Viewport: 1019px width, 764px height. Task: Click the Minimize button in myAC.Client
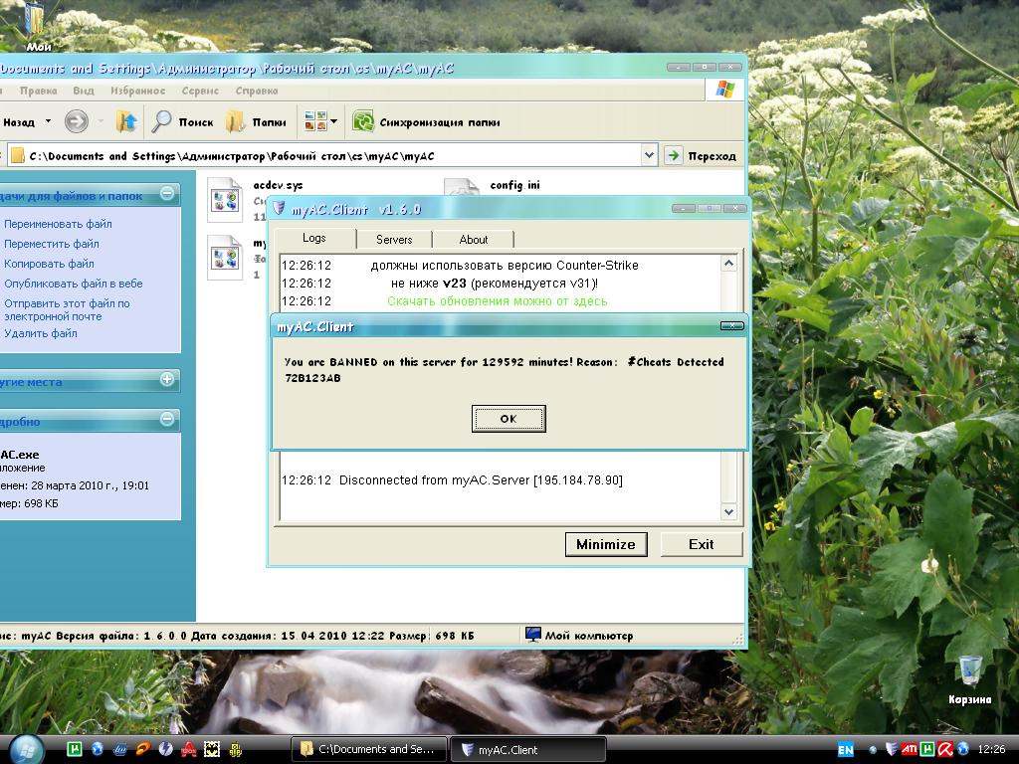tap(606, 544)
